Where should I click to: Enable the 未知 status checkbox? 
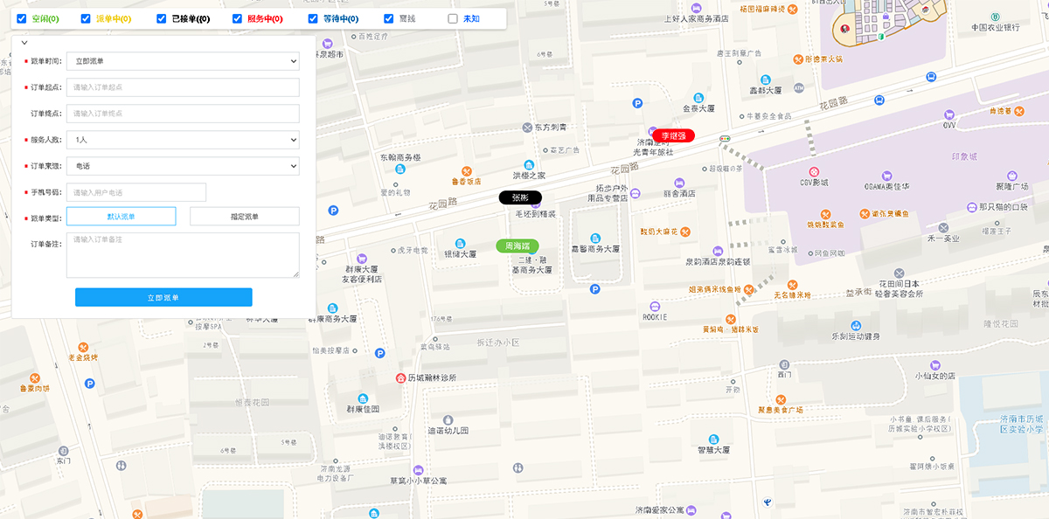pyautogui.click(x=452, y=17)
